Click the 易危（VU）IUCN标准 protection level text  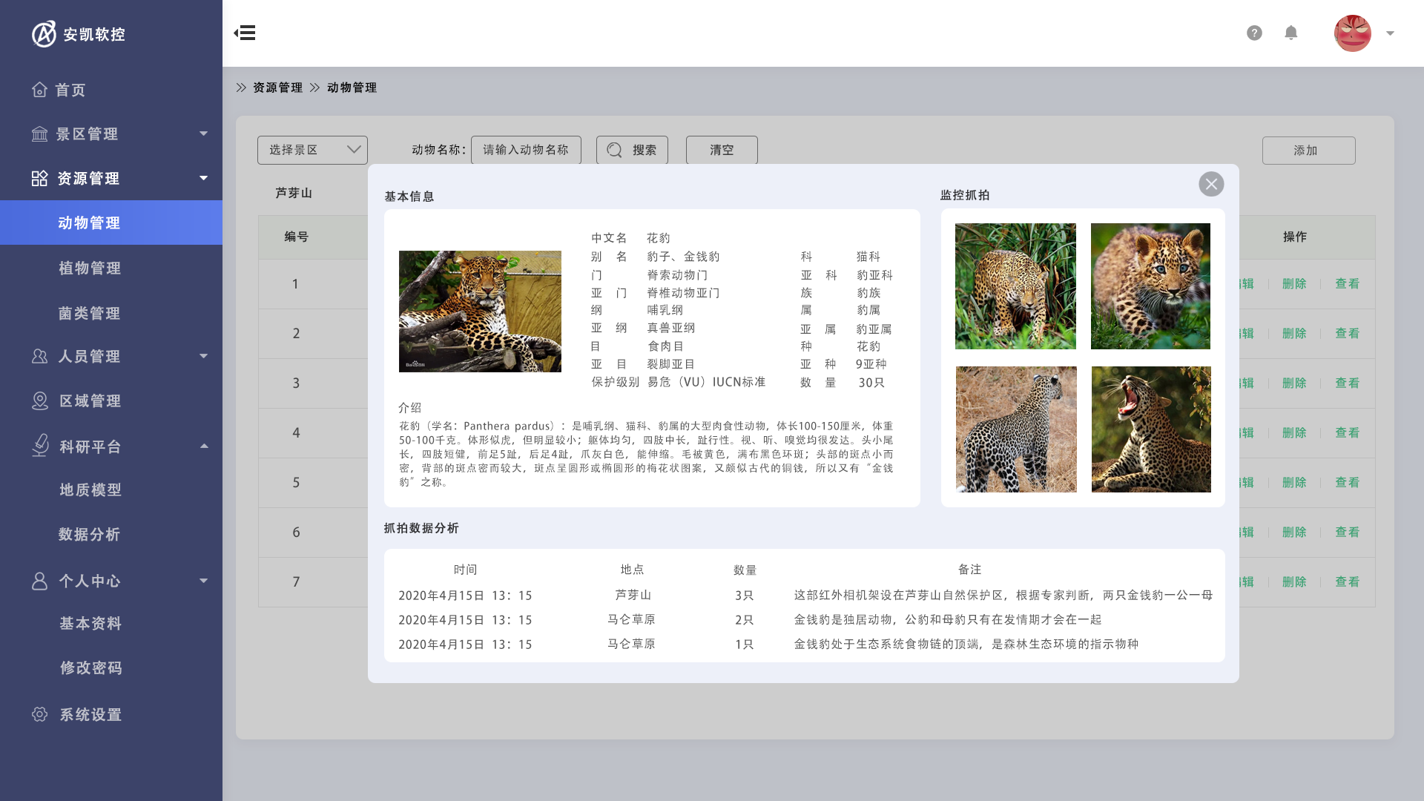click(x=706, y=382)
